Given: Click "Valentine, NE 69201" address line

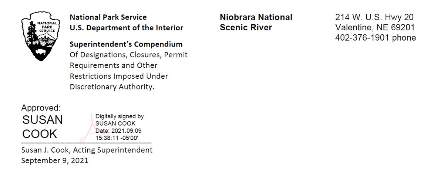Looking at the screenshot, I should click(x=375, y=28).
